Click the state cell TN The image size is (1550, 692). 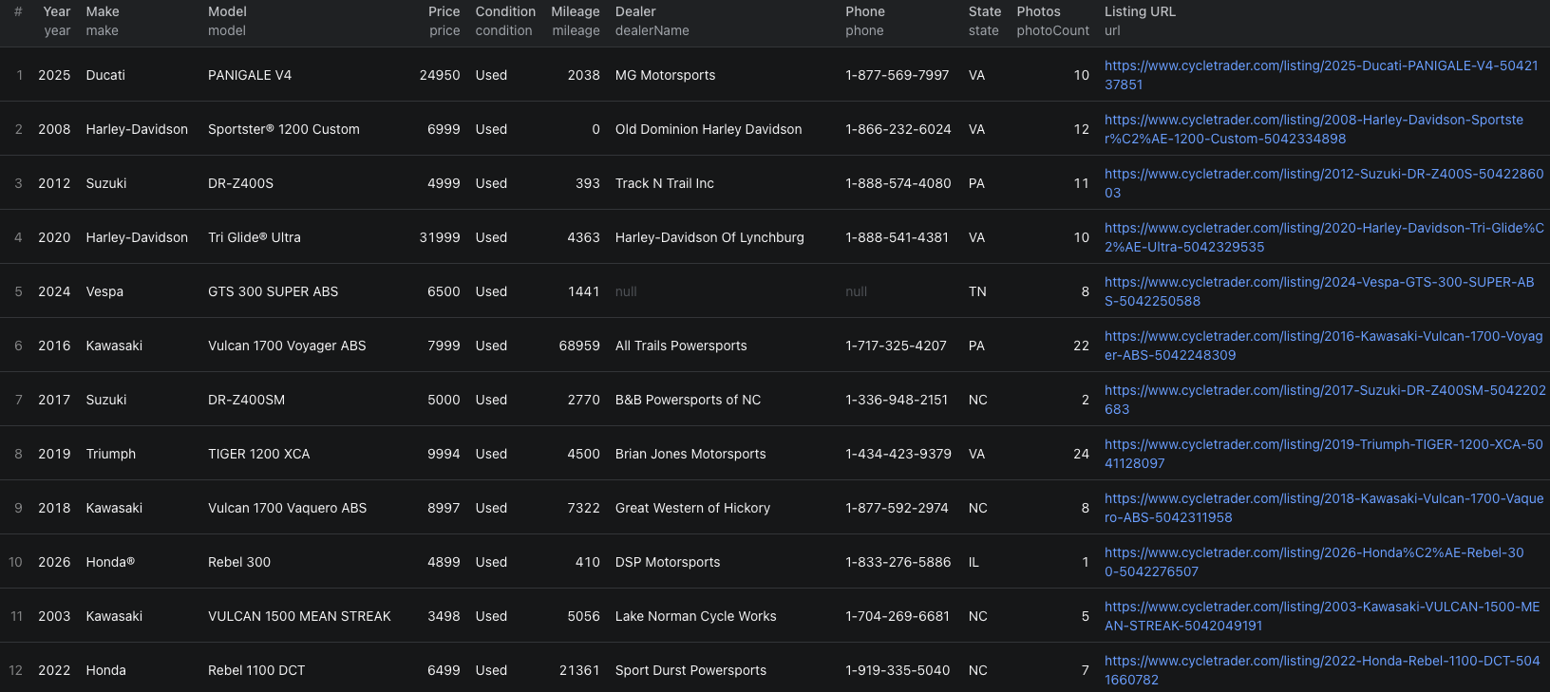[977, 291]
